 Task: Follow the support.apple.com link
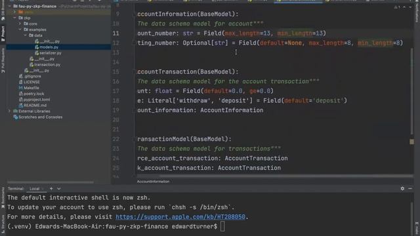[180, 217]
